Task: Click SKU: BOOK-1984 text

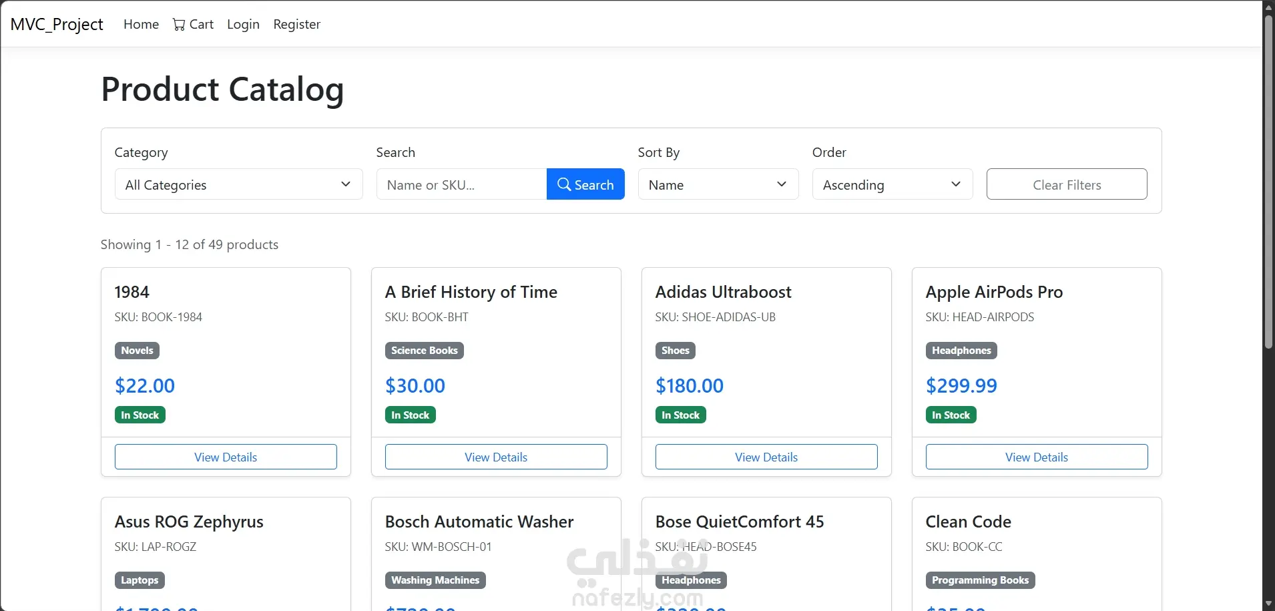Action: pyautogui.click(x=158, y=317)
